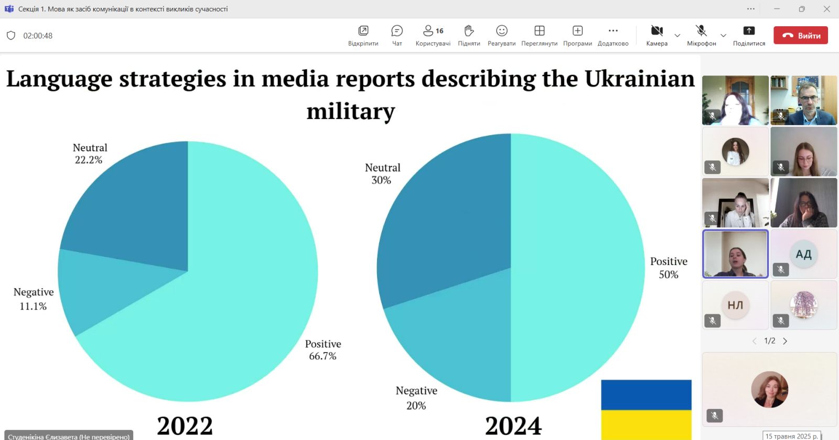Raise hand in the meeting
The height and width of the screenshot is (440, 839).
[469, 35]
